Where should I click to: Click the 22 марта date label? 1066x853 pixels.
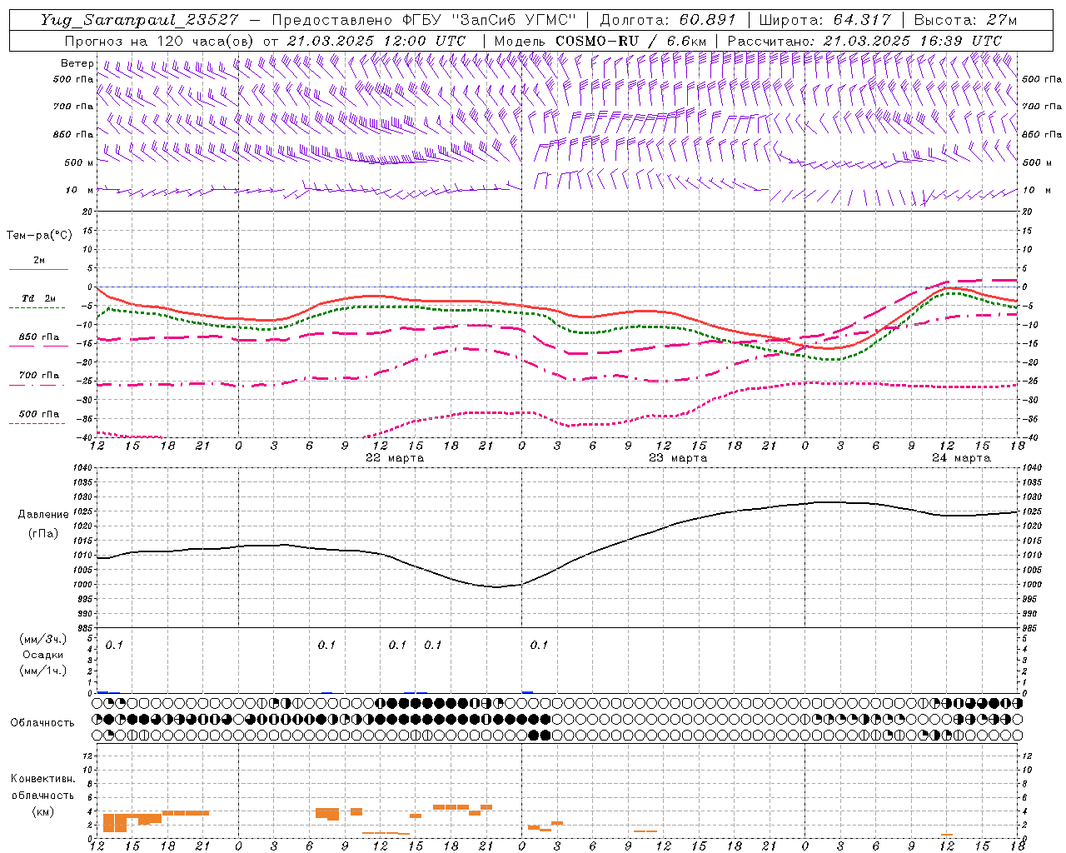pyautogui.click(x=395, y=458)
